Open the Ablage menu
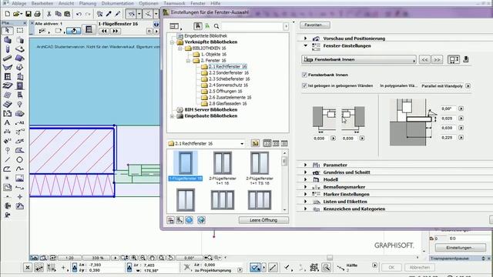 [x=18, y=3]
